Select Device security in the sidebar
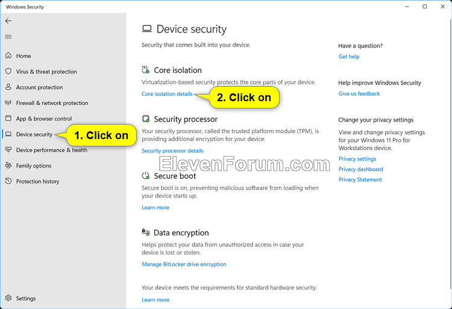The image size is (452, 309). tap(34, 134)
